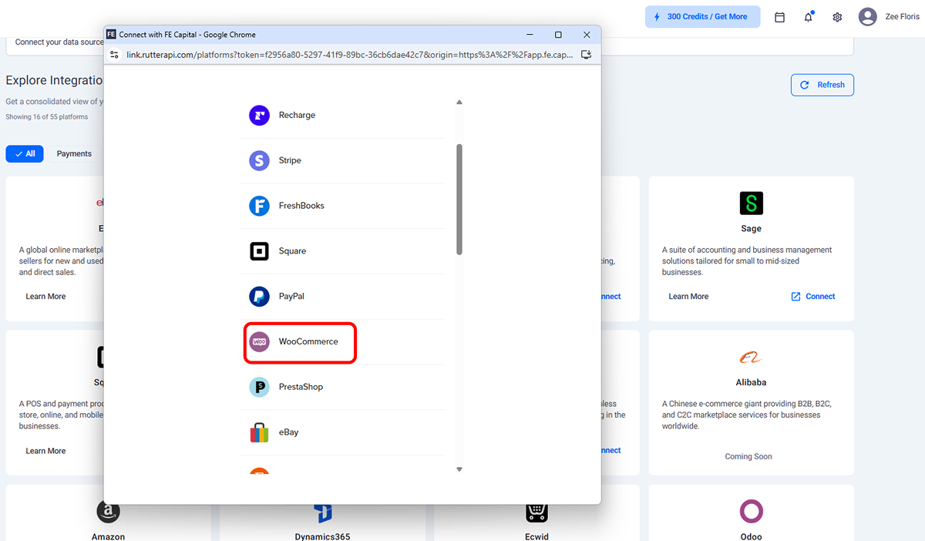Click the popup URL address field
The height and width of the screenshot is (541, 925).
(351, 55)
